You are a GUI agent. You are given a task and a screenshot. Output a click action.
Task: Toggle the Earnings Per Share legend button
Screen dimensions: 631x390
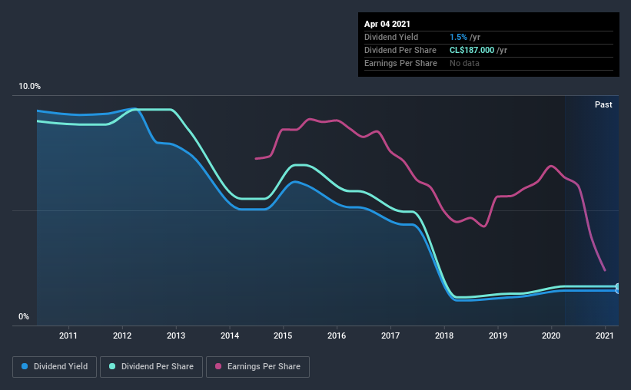(x=257, y=367)
